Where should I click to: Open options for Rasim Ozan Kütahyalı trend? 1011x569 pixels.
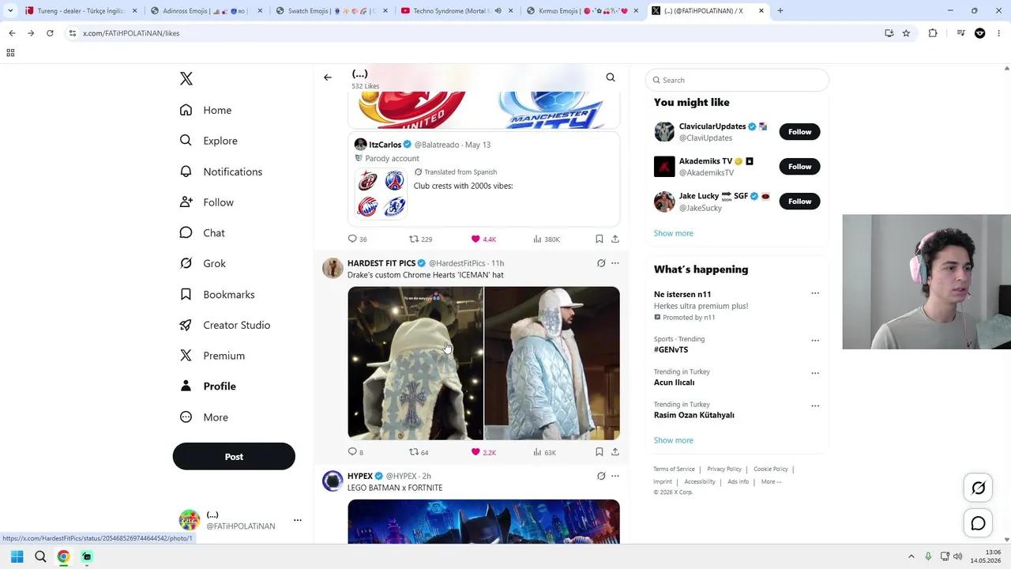(815, 406)
